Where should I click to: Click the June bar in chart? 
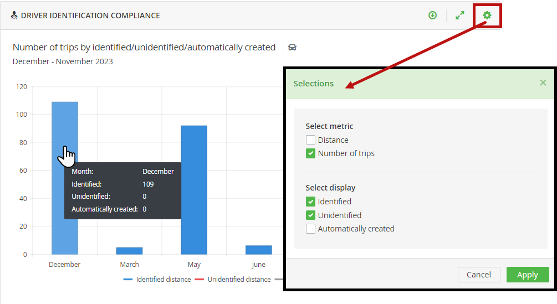[259, 250]
